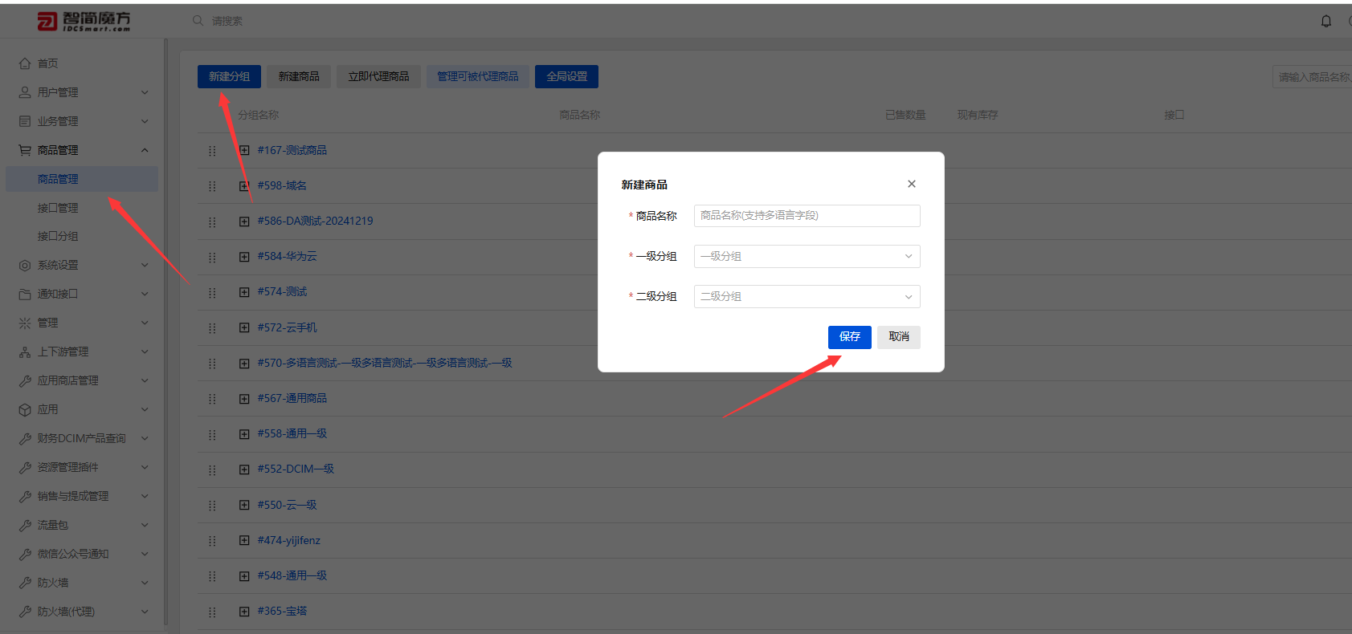Click the 应用 cube icon

point(25,409)
